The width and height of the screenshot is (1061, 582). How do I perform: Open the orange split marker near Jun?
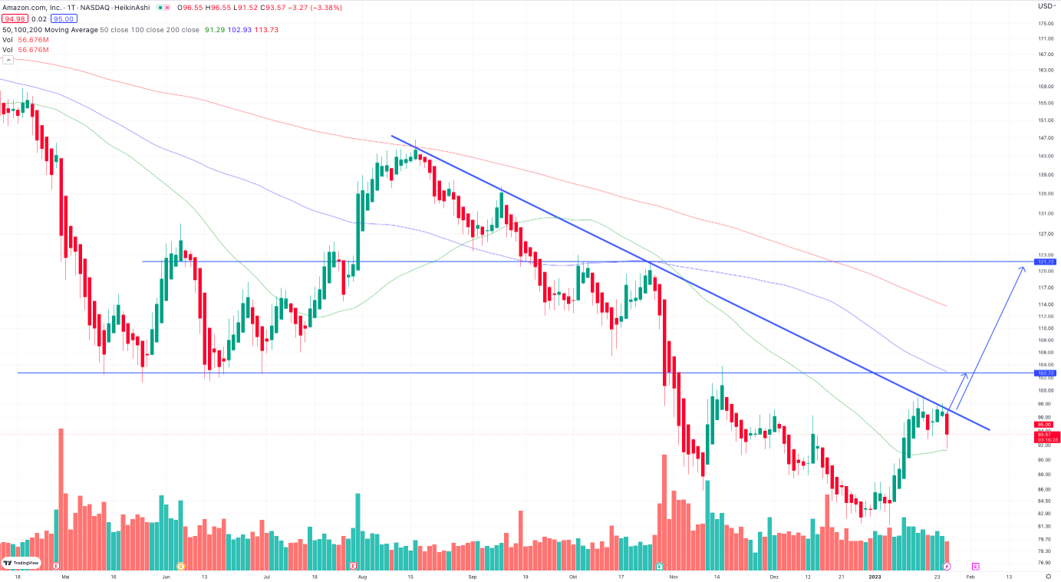(181, 566)
